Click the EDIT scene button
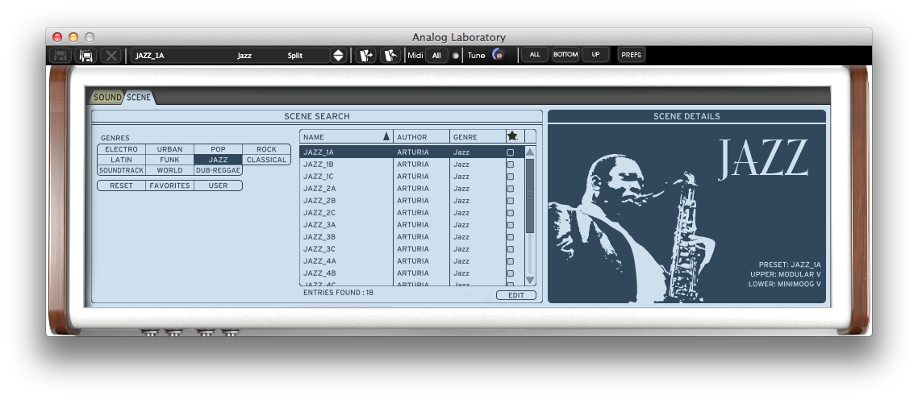 pos(515,295)
